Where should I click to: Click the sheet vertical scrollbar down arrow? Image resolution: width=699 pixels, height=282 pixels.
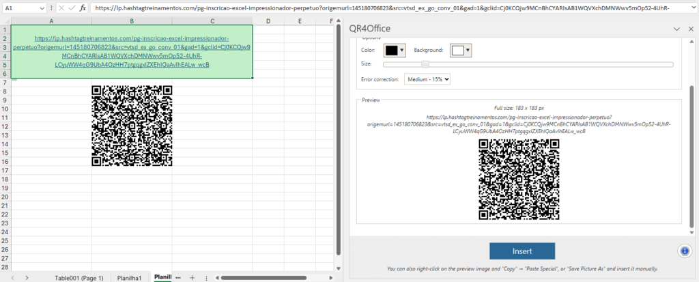pyautogui.click(x=338, y=268)
